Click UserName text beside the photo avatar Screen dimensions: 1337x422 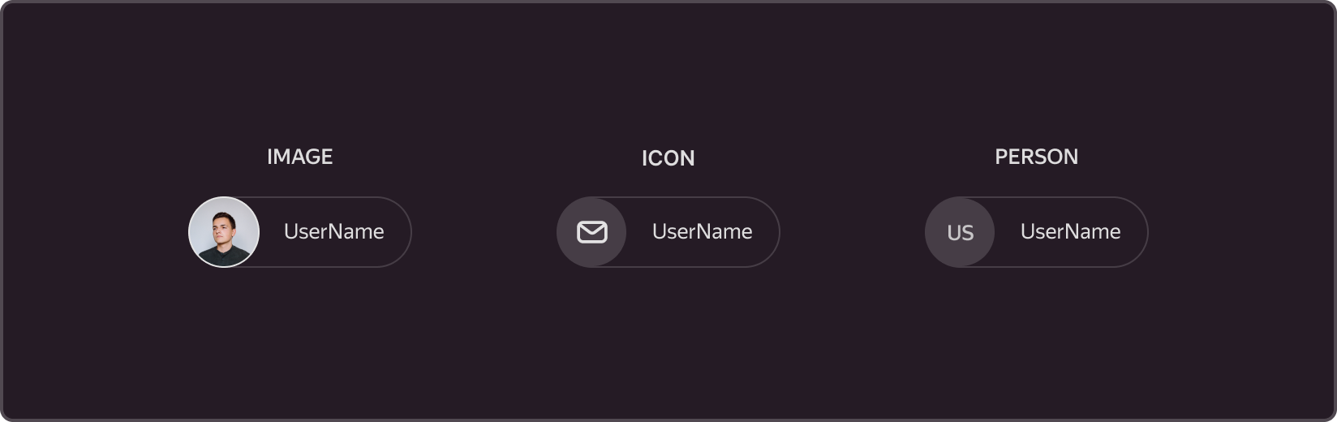click(x=334, y=231)
